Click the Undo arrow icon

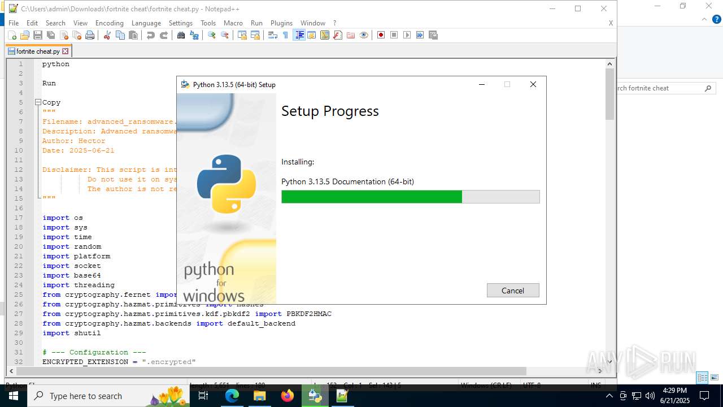pyautogui.click(x=150, y=35)
